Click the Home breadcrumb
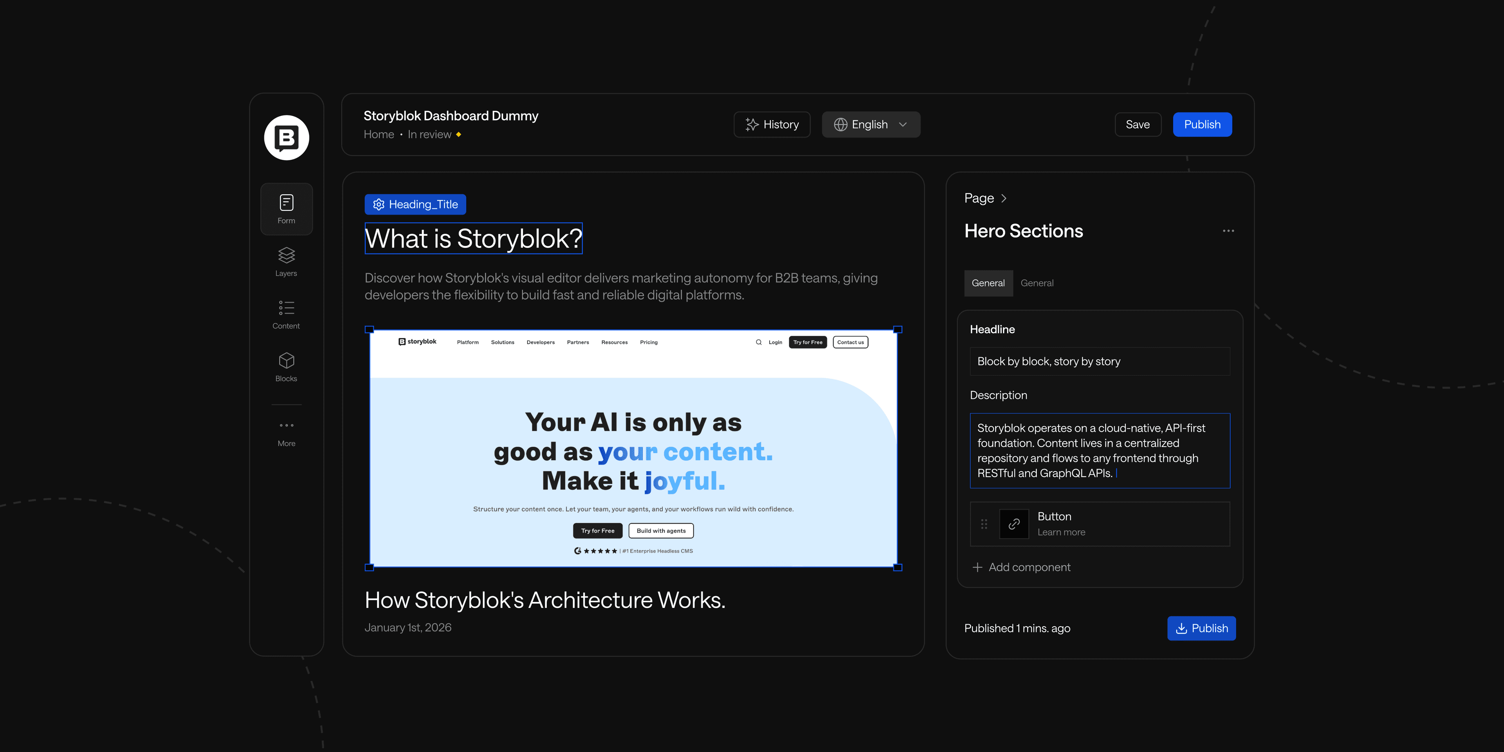The height and width of the screenshot is (752, 1504). click(x=379, y=134)
